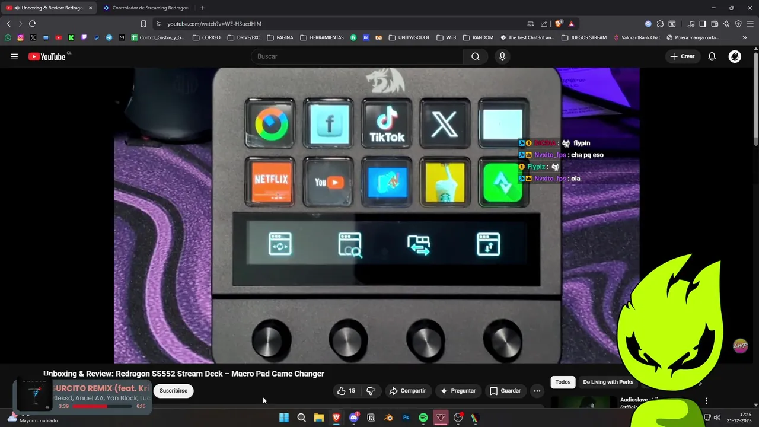Screen dimensions: 759x427
Task: Open Twitch bookmark icon
Action: tap(84, 37)
